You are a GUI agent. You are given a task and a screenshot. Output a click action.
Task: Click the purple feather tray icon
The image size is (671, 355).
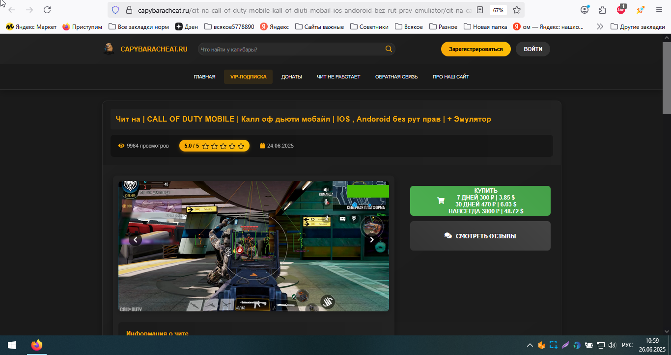tap(565, 345)
